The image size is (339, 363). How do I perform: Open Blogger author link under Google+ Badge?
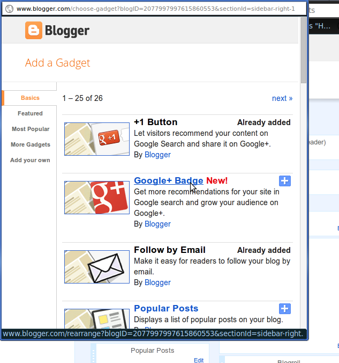click(157, 224)
